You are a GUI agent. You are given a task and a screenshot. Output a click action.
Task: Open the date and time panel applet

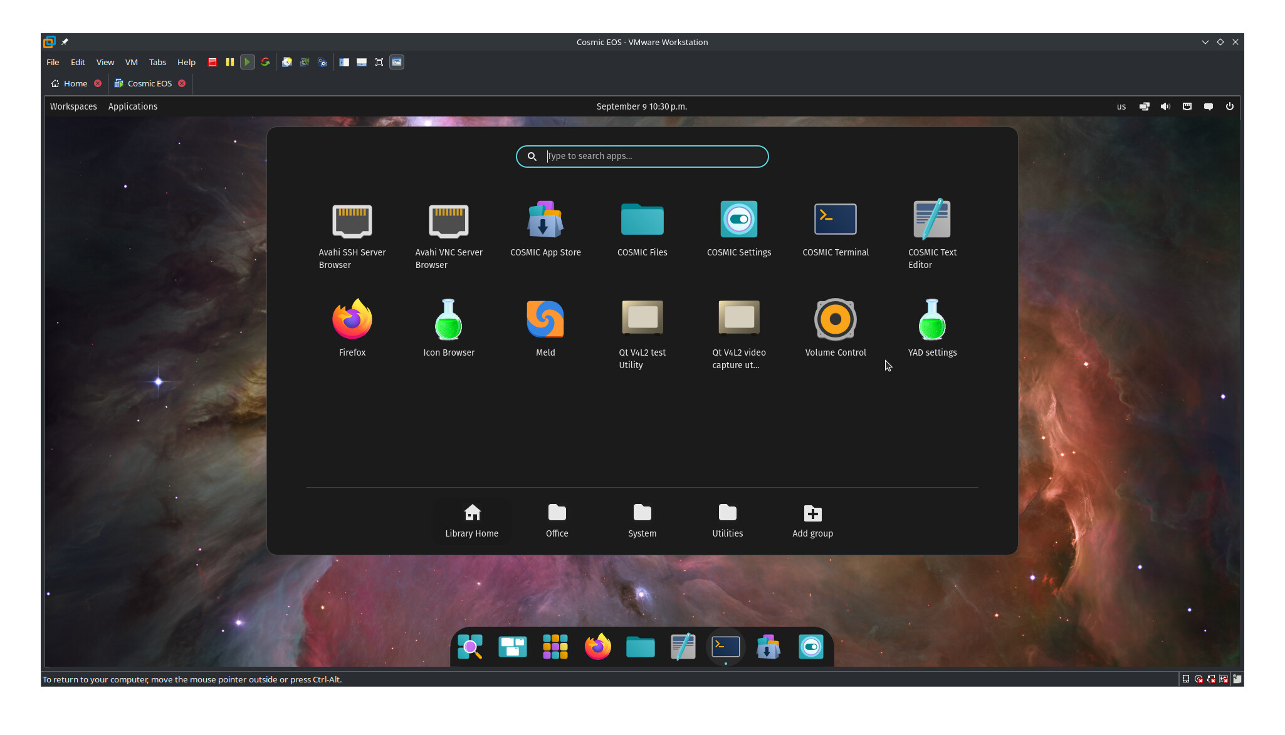(642, 106)
